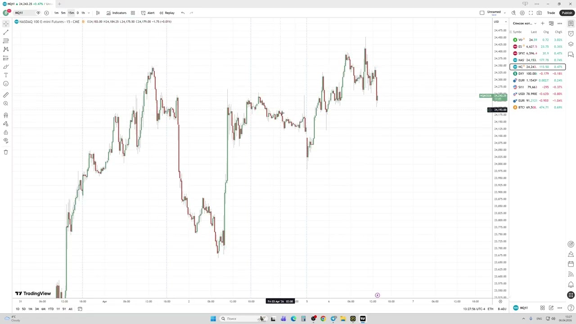Select BTC row in watchlist
576x324 pixels.
(x=538, y=107)
